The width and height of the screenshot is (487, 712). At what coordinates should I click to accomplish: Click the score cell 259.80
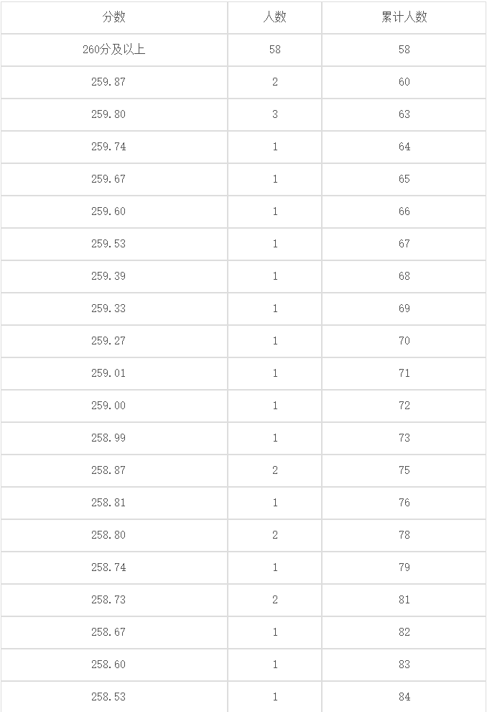tap(114, 114)
